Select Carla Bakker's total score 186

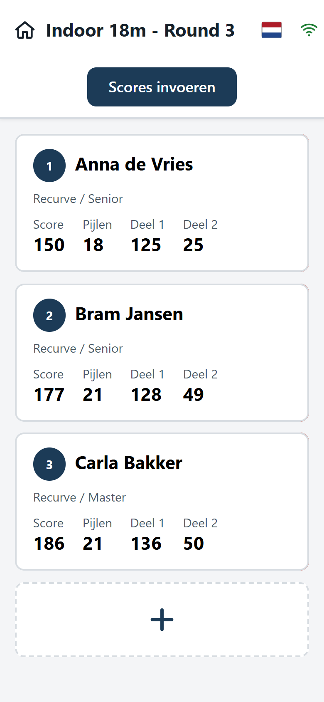point(49,544)
